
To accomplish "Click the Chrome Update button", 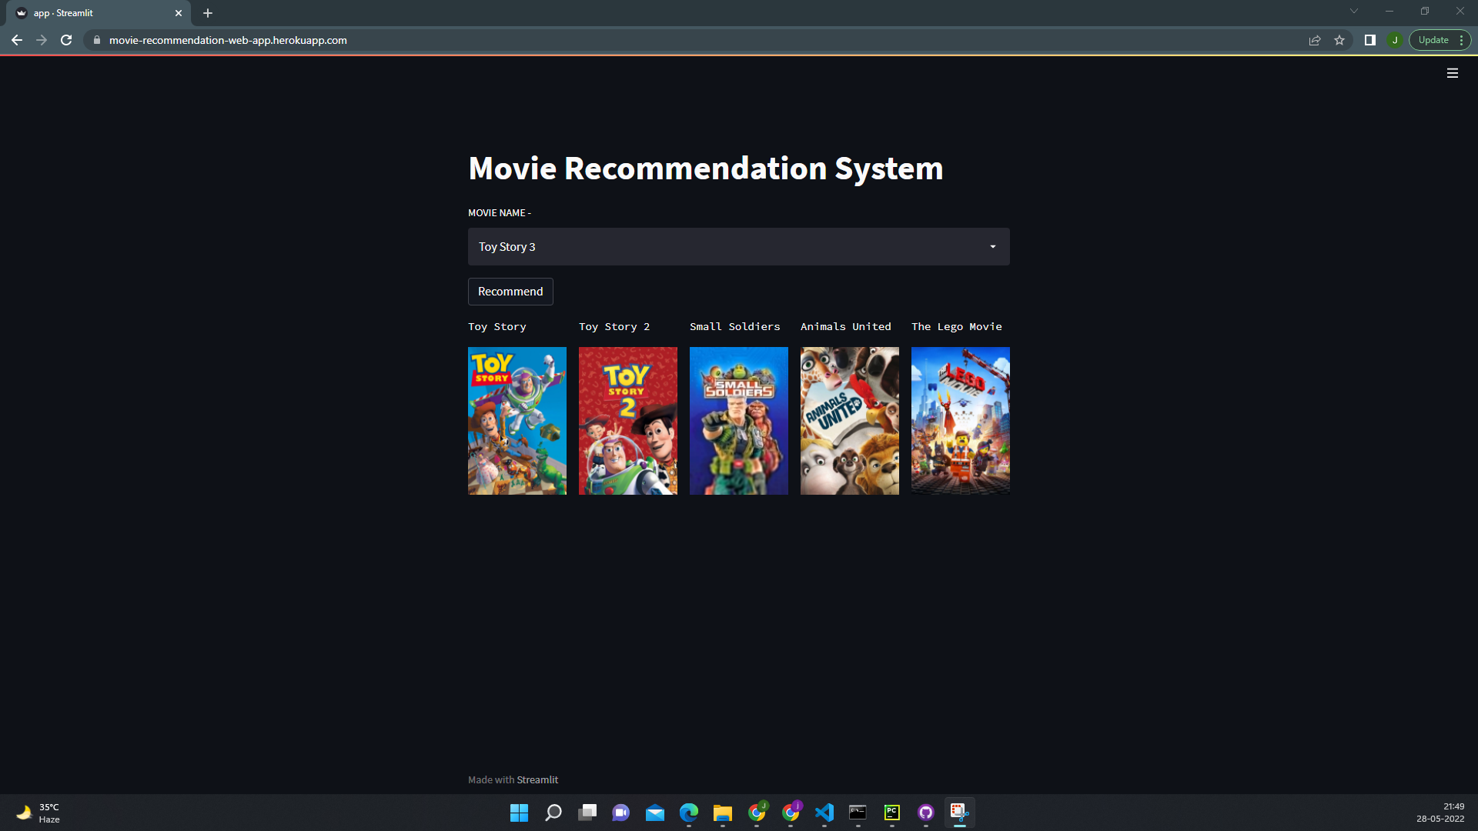I will click(x=1433, y=40).
